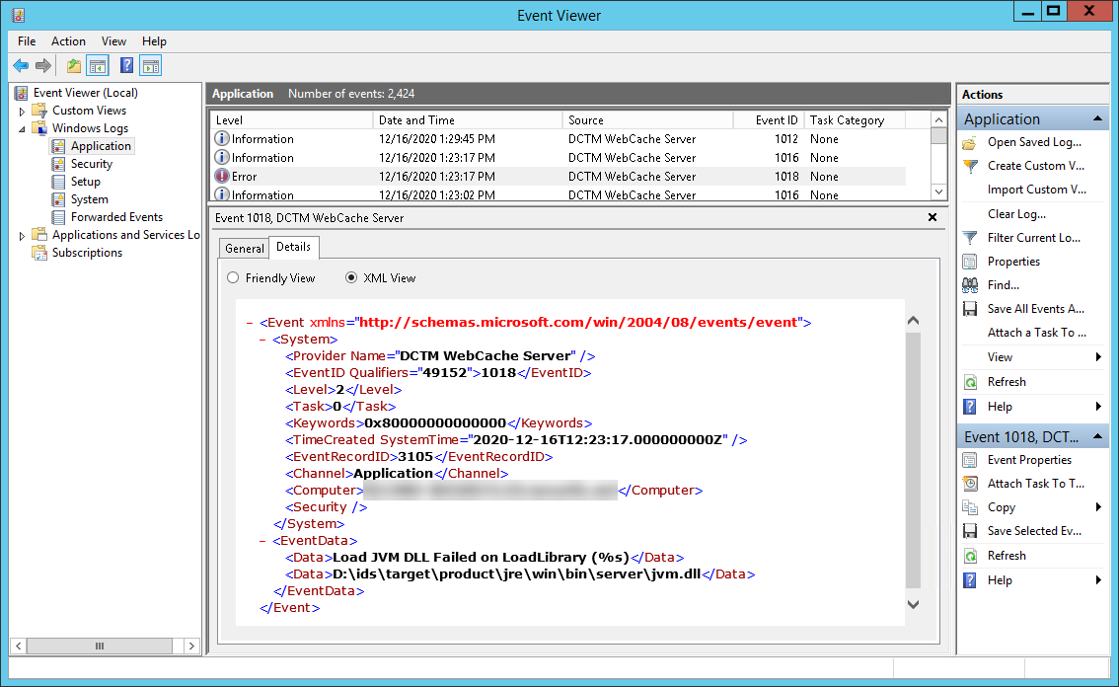Click the jvm.dll path data value
This screenshot has height=687, width=1119.
click(517, 574)
